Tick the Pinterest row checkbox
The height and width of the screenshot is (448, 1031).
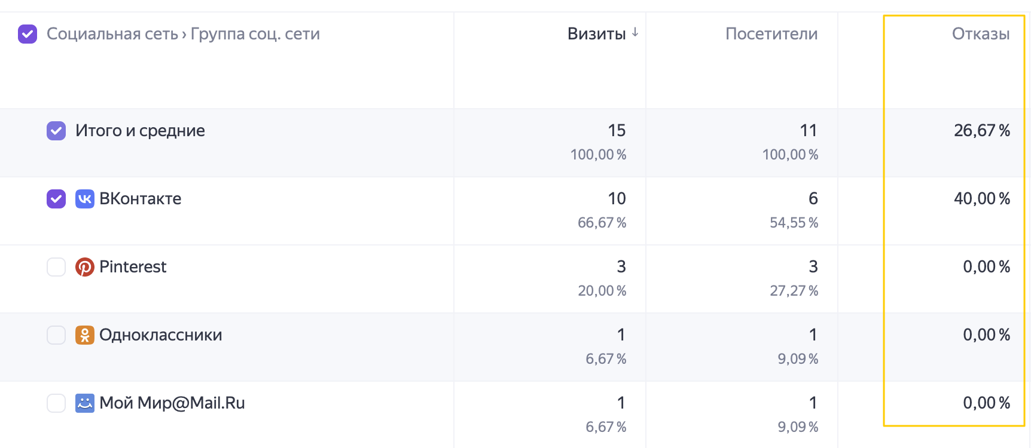pyautogui.click(x=56, y=267)
